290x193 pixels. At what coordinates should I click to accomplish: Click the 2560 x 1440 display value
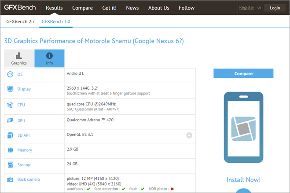click(x=82, y=88)
